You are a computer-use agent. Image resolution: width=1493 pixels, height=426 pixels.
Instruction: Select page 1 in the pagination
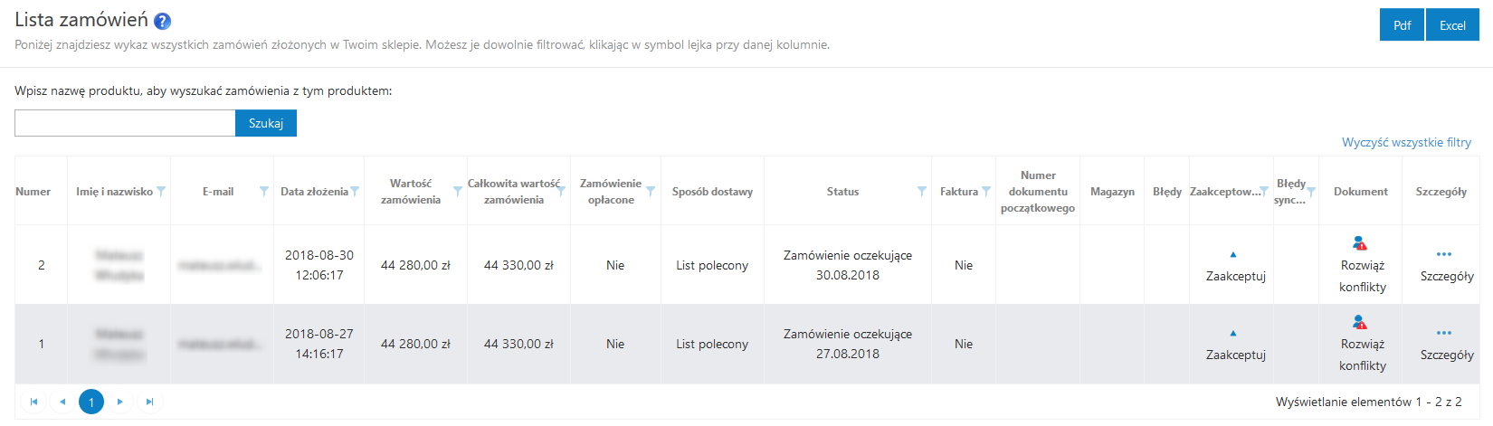(91, 402)
